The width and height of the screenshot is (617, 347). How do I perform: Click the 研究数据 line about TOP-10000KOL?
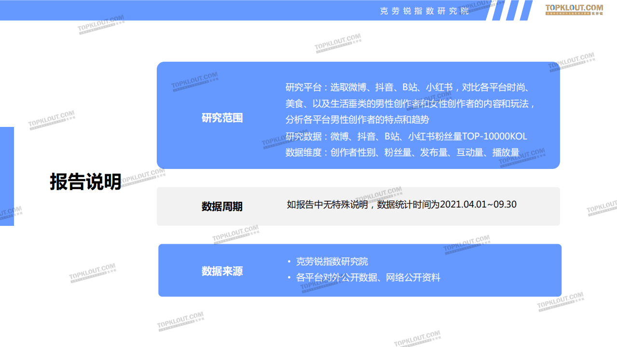(x=407, y=137)
